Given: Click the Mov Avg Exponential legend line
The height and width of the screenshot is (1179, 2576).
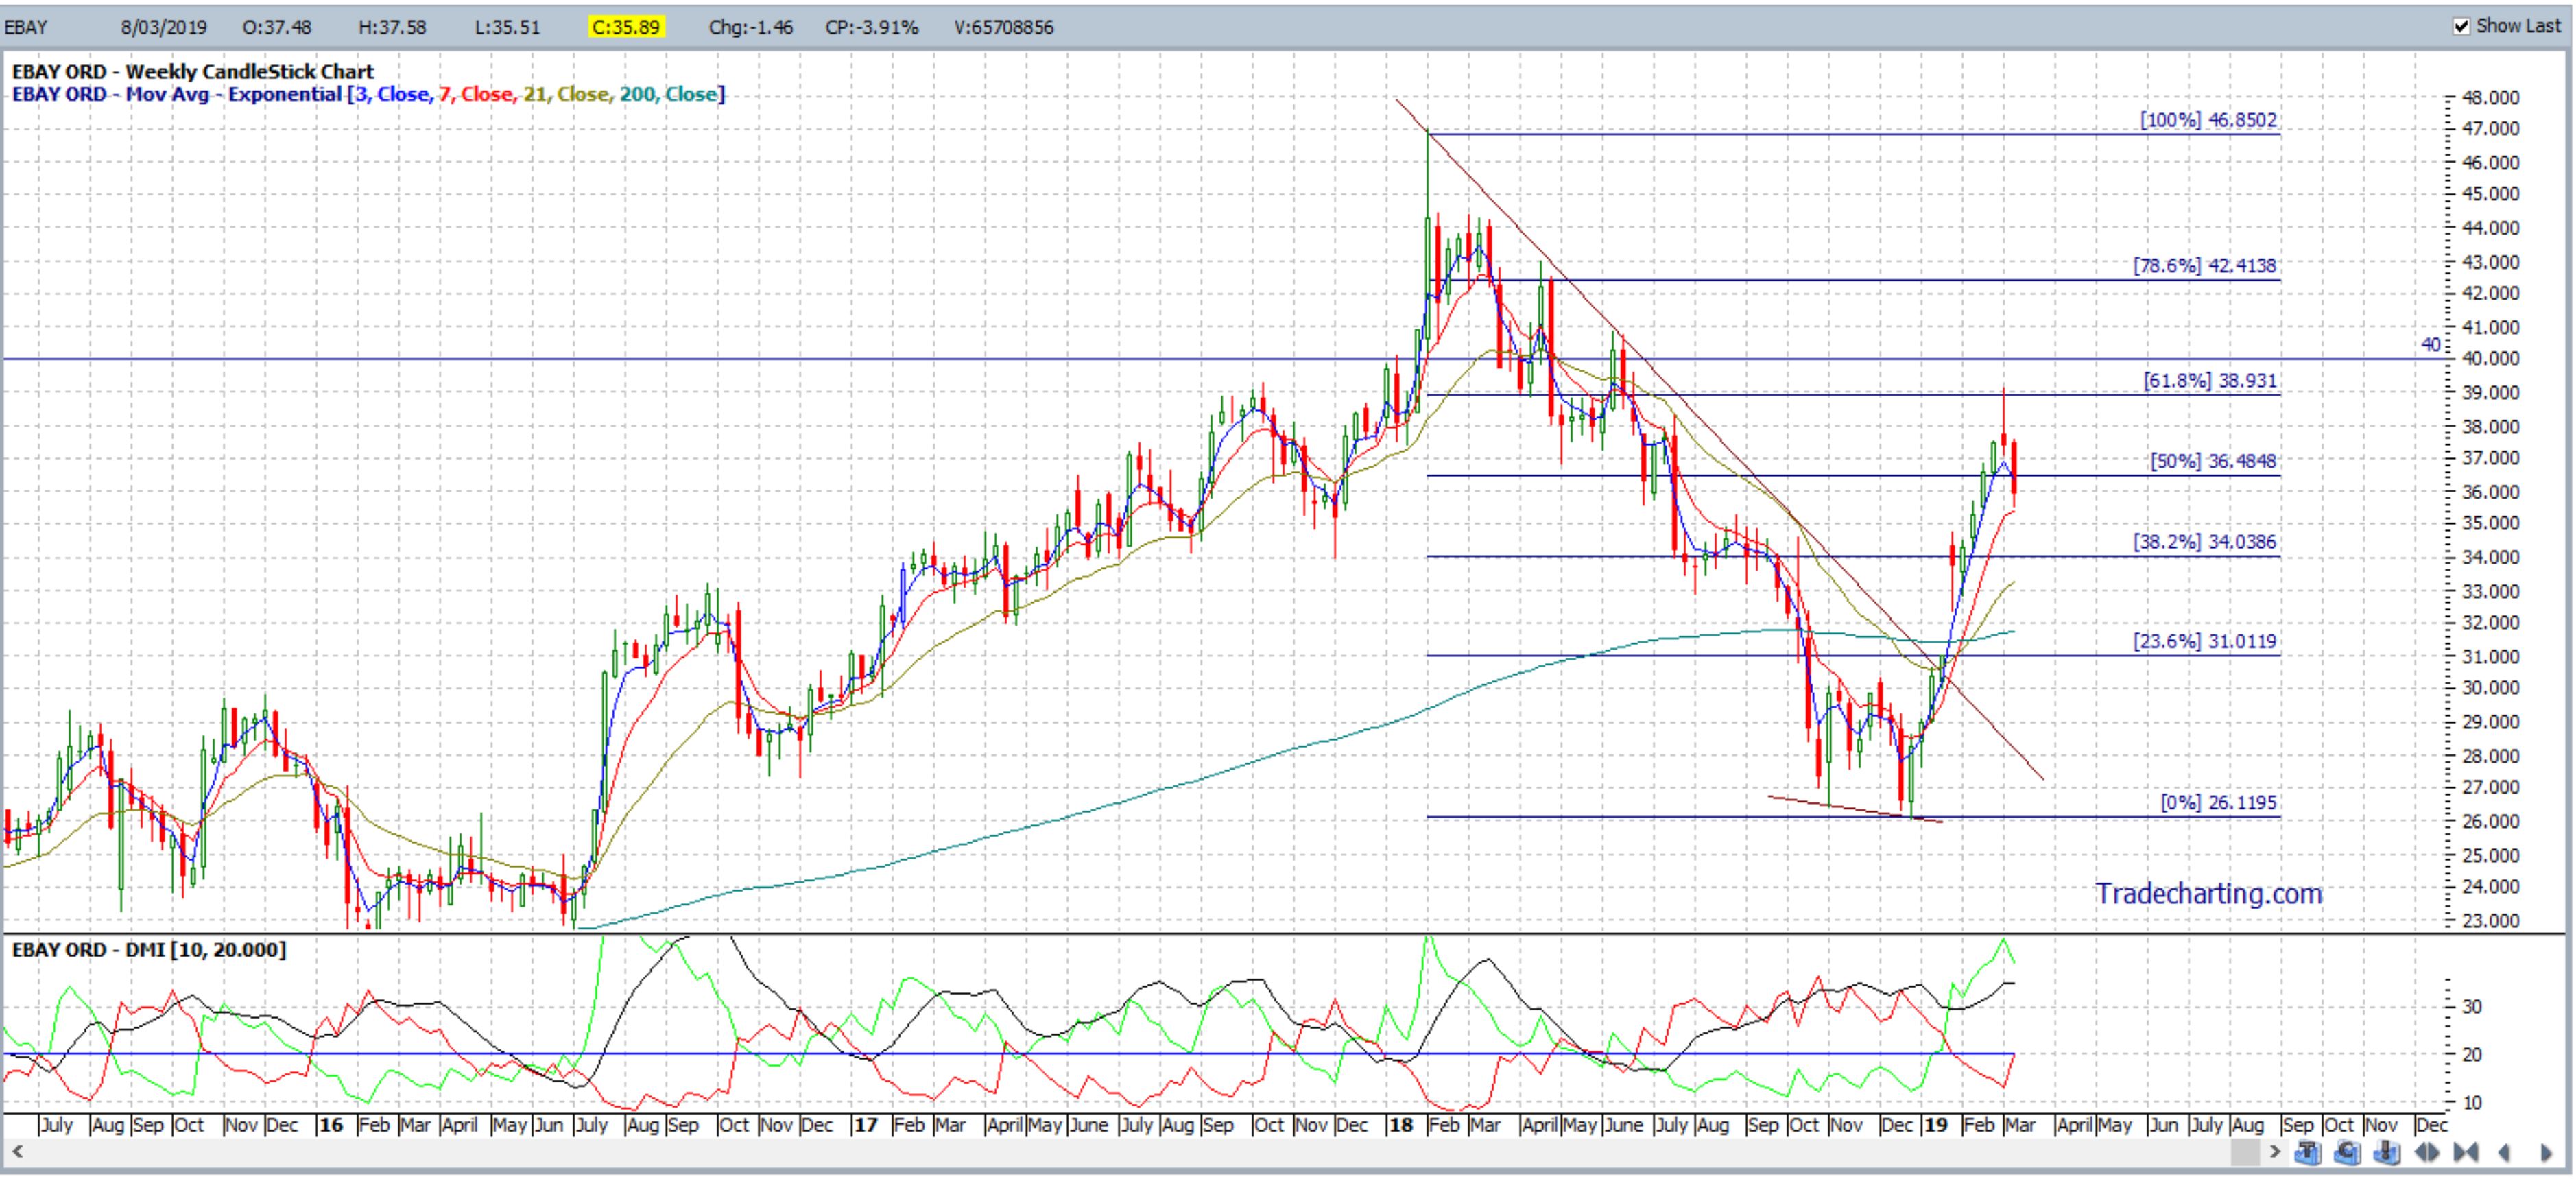Looking at the screenshot, I should 368,94.
